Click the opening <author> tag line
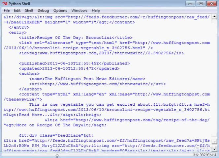Viewport: 219px width, 158px height. click(29, 74)
